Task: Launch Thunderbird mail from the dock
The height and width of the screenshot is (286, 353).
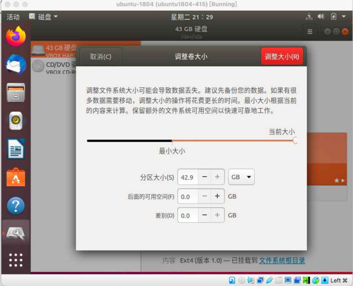Action: [16, 65]
